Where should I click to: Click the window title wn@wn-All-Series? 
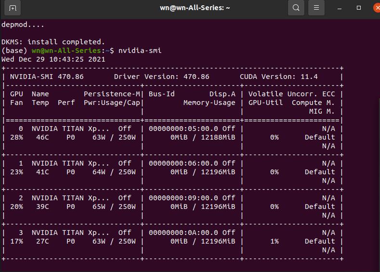click(195, 8)
